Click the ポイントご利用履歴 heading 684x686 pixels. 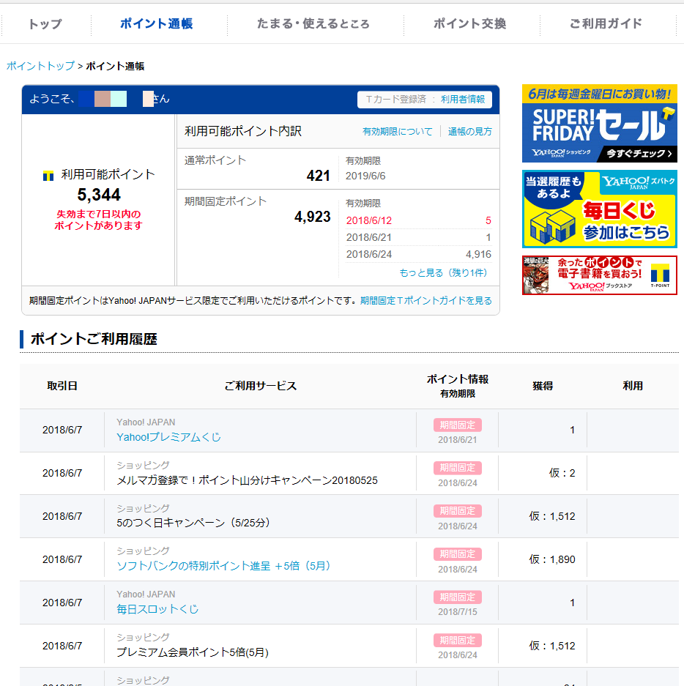[x=94, y=339]
